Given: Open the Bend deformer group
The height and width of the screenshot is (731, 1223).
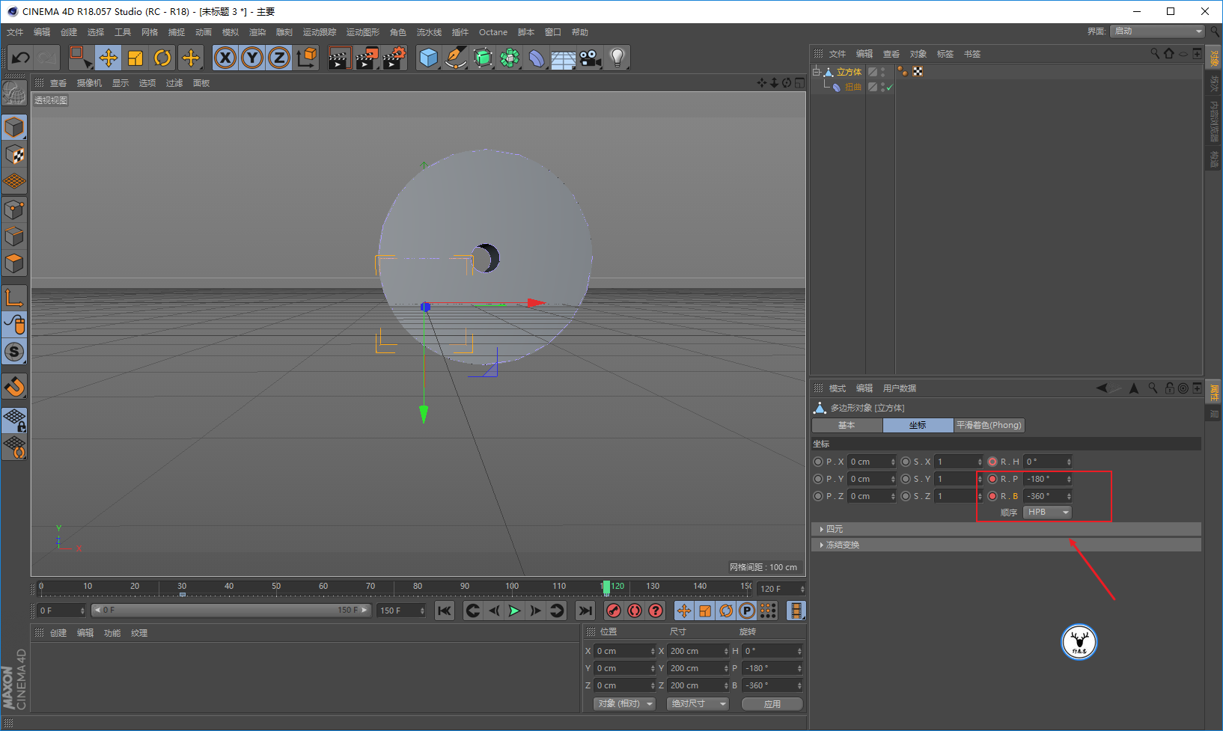Looking at the screenshot, I should pyautogui.click(x=537, y=58).
